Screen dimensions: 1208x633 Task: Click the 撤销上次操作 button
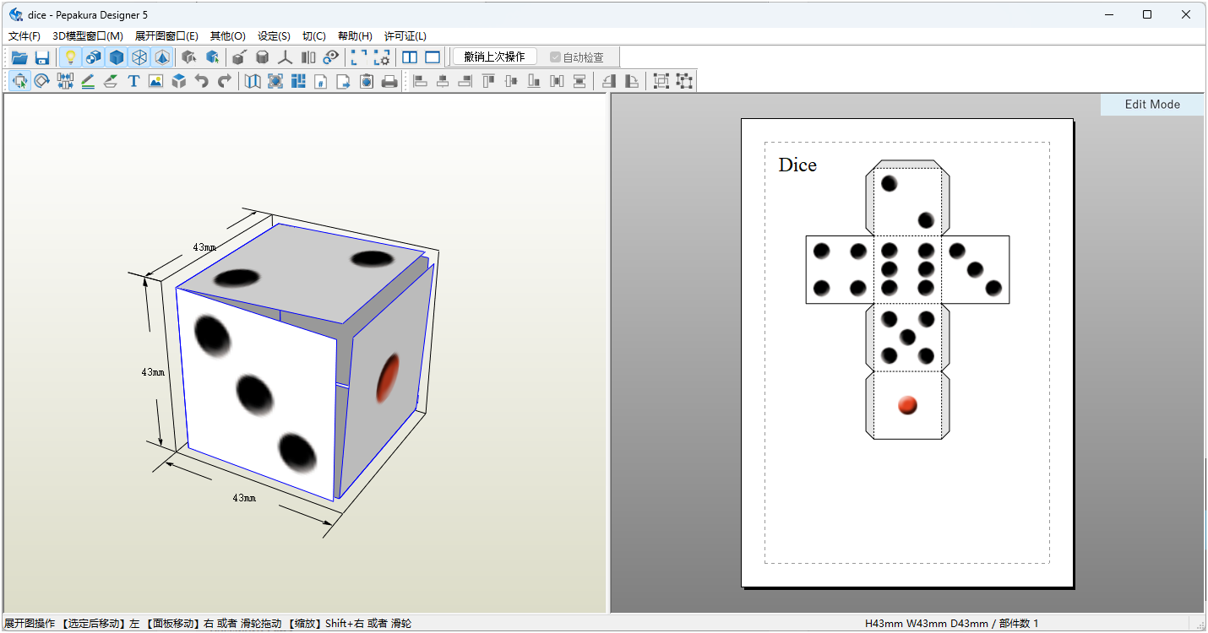(x=495, y=57)
